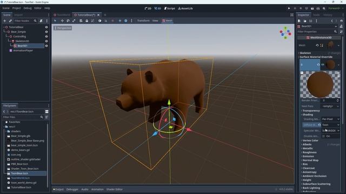
Task: Open the Scene menu
Action: pos(6,8)
